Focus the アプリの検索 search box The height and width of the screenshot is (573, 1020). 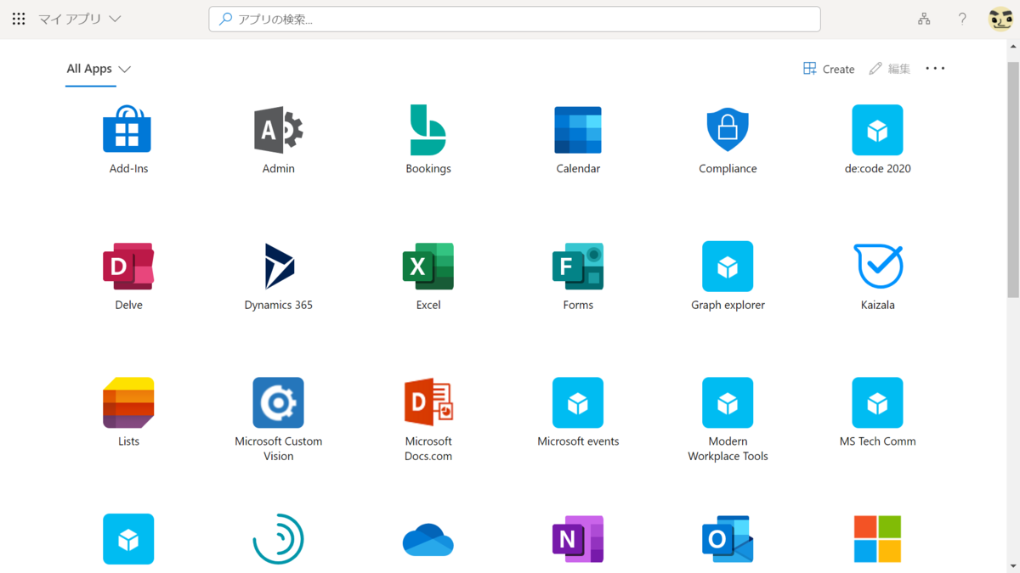(514, 19)
